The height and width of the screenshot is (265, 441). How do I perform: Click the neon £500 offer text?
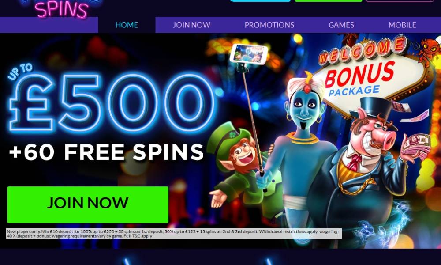(112, 103)
